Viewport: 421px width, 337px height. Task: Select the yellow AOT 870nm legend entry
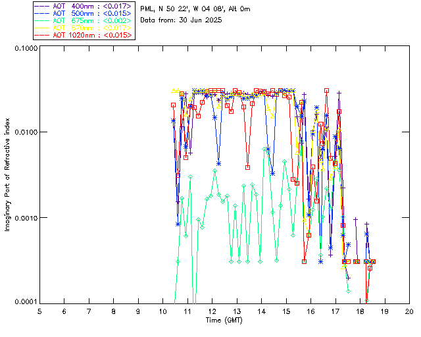84,28
